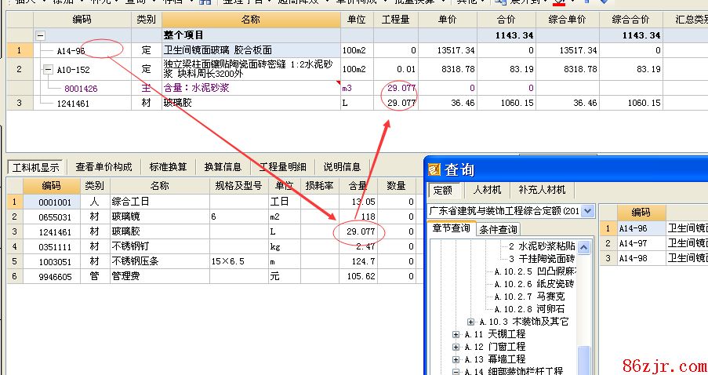Click the 含量 column header
Viewport: 708px width, 375px height.
357,186
